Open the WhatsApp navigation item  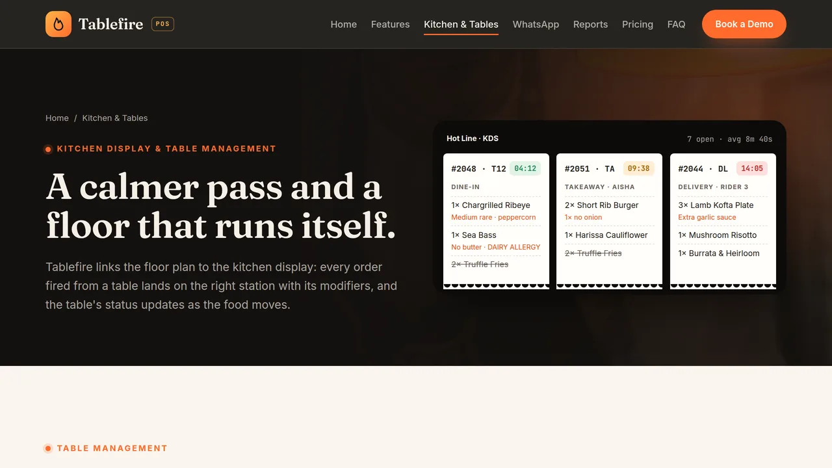pyautogui.click(x=536, y=24)
